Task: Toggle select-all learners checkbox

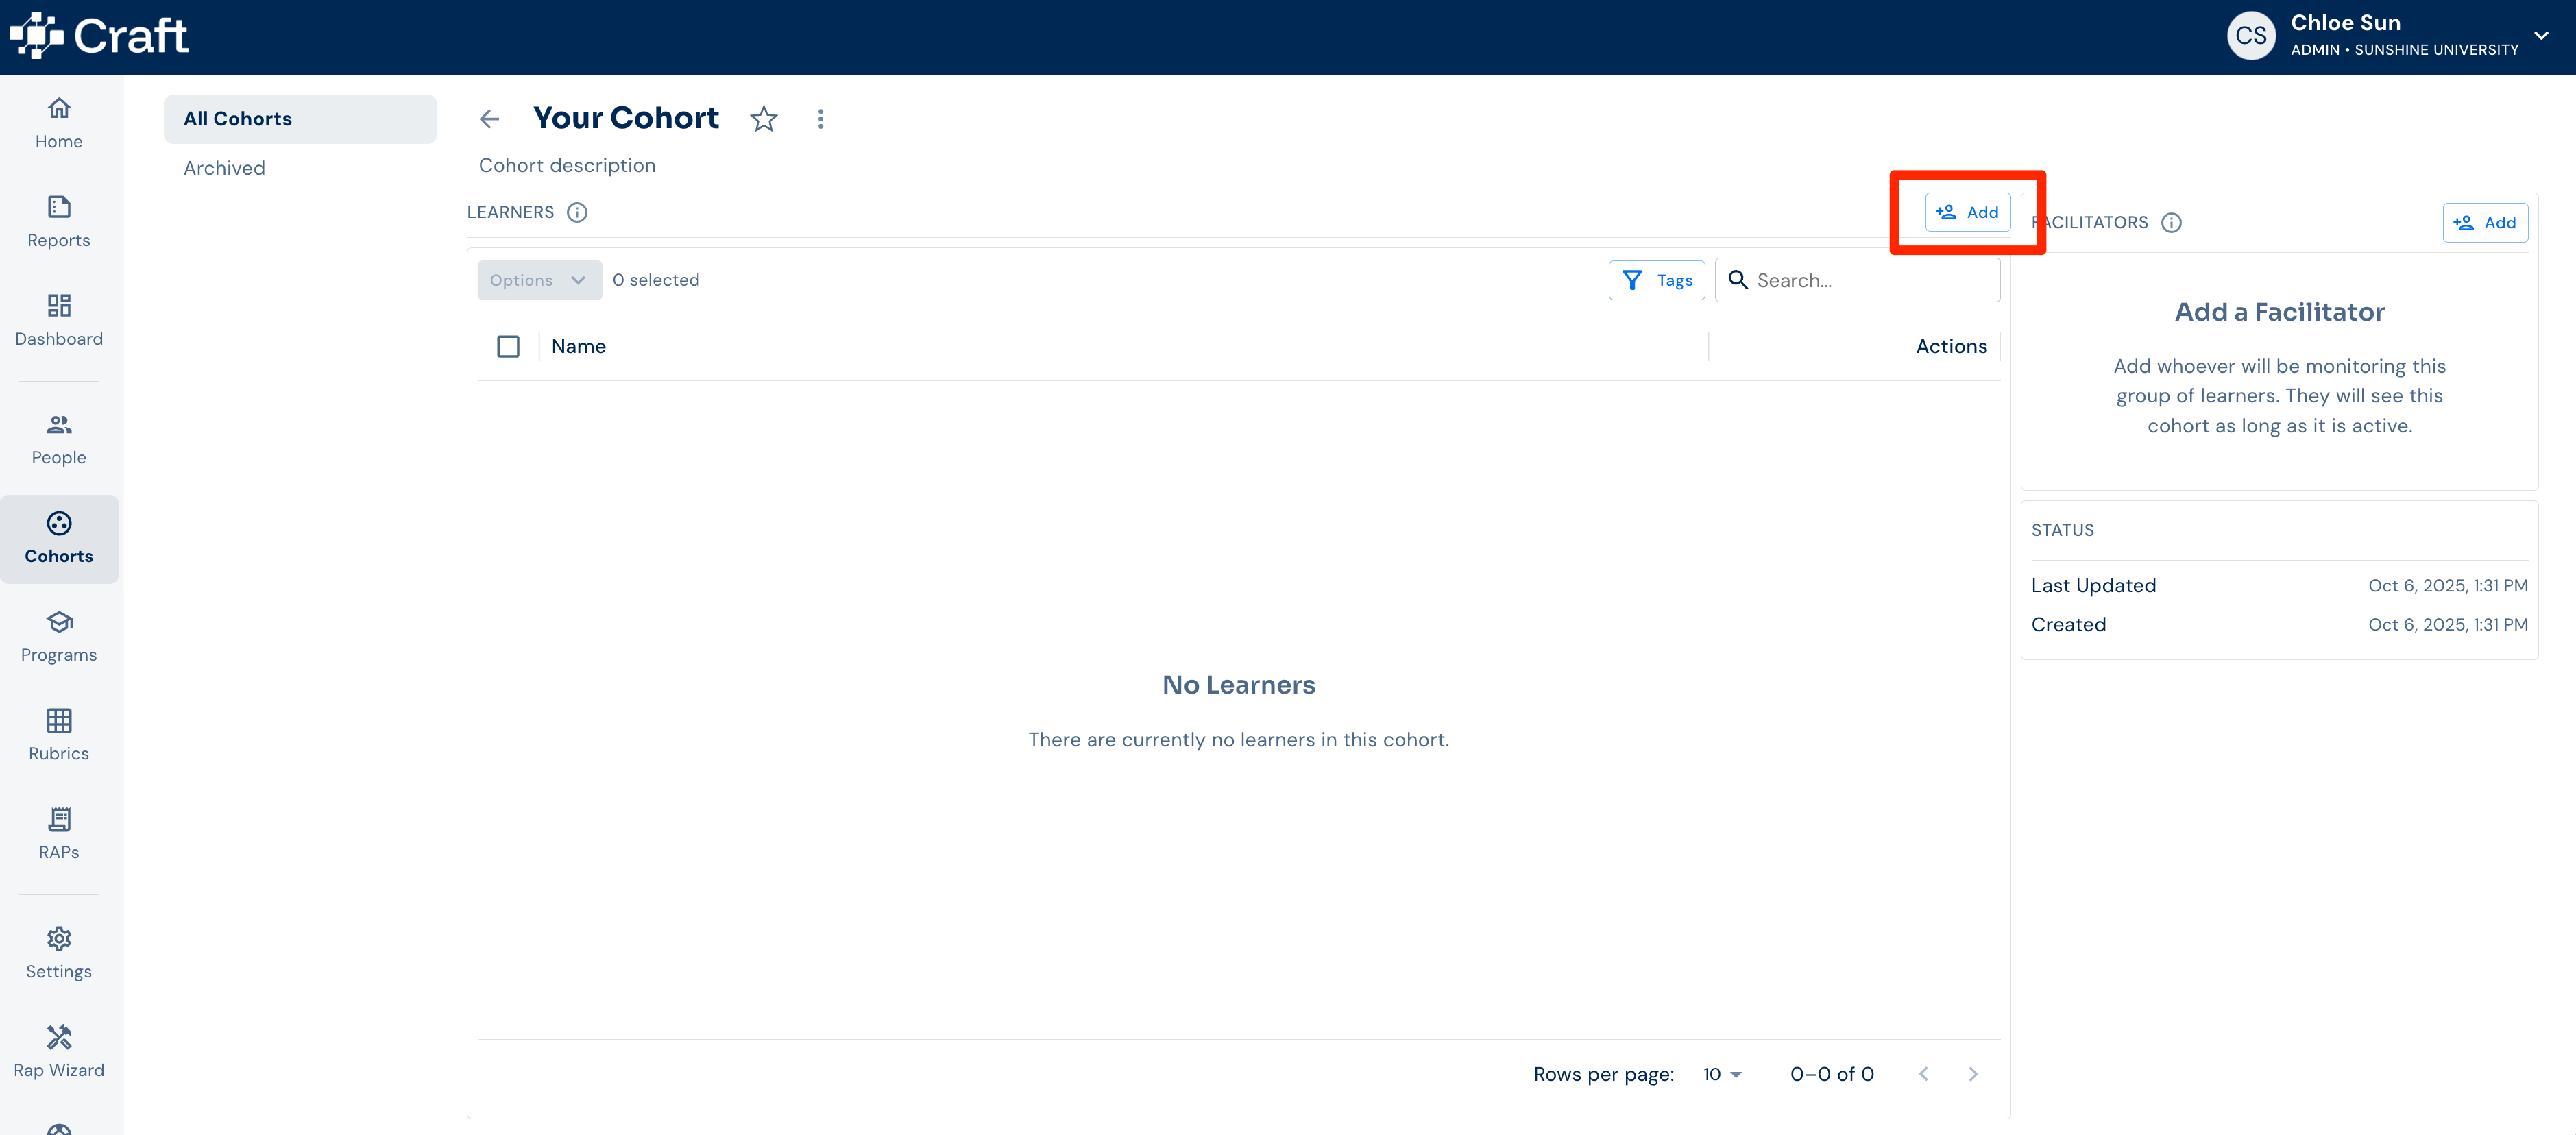Action: [x=508, y=346]
